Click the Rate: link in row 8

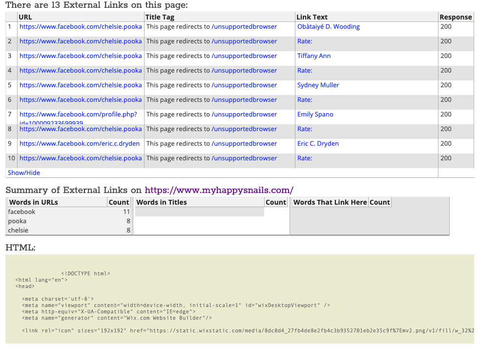pyautogui.click(x=305, y=129)
